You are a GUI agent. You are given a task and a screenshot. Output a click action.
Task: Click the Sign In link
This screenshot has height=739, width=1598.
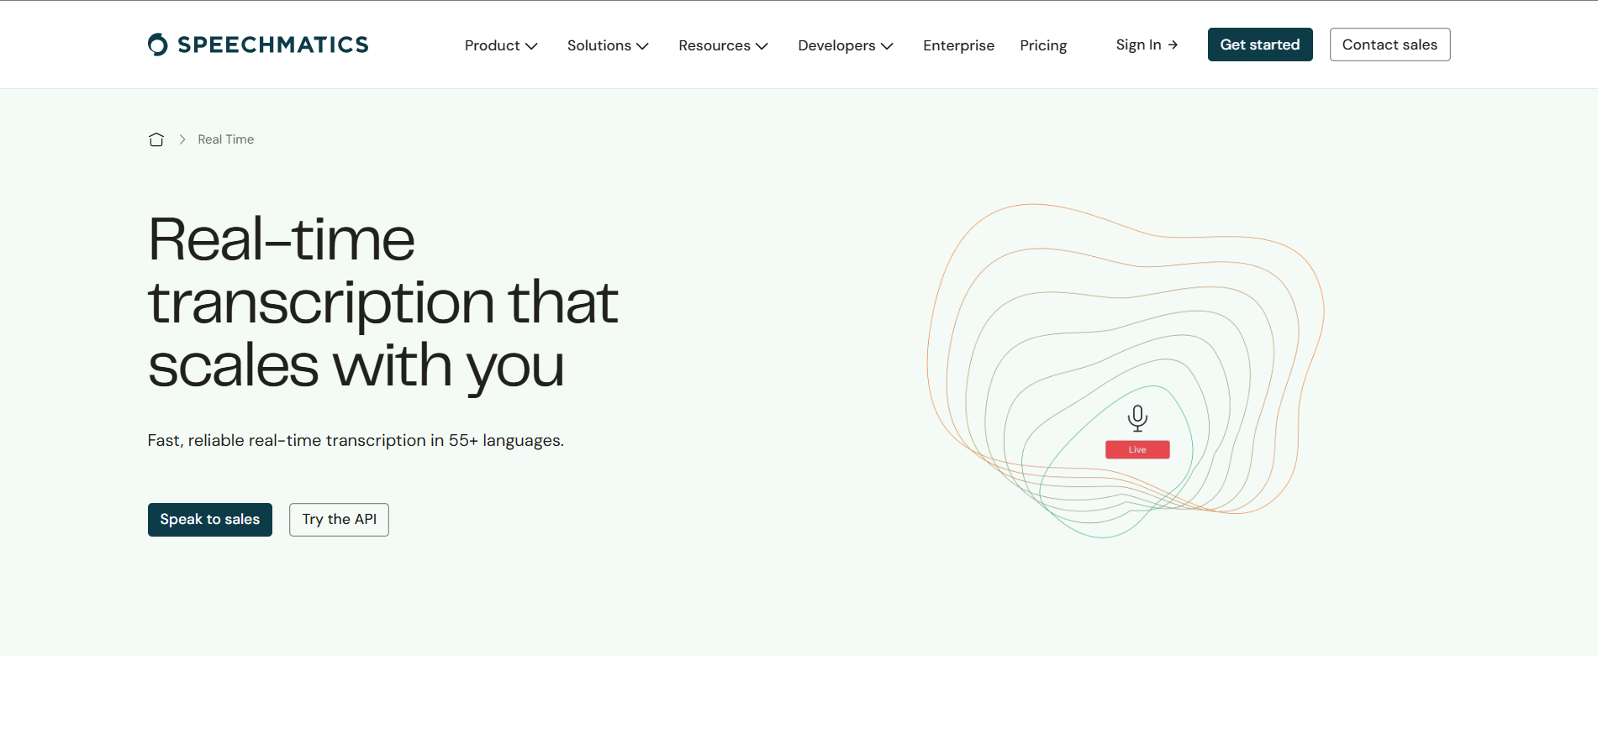[1147, 45]
